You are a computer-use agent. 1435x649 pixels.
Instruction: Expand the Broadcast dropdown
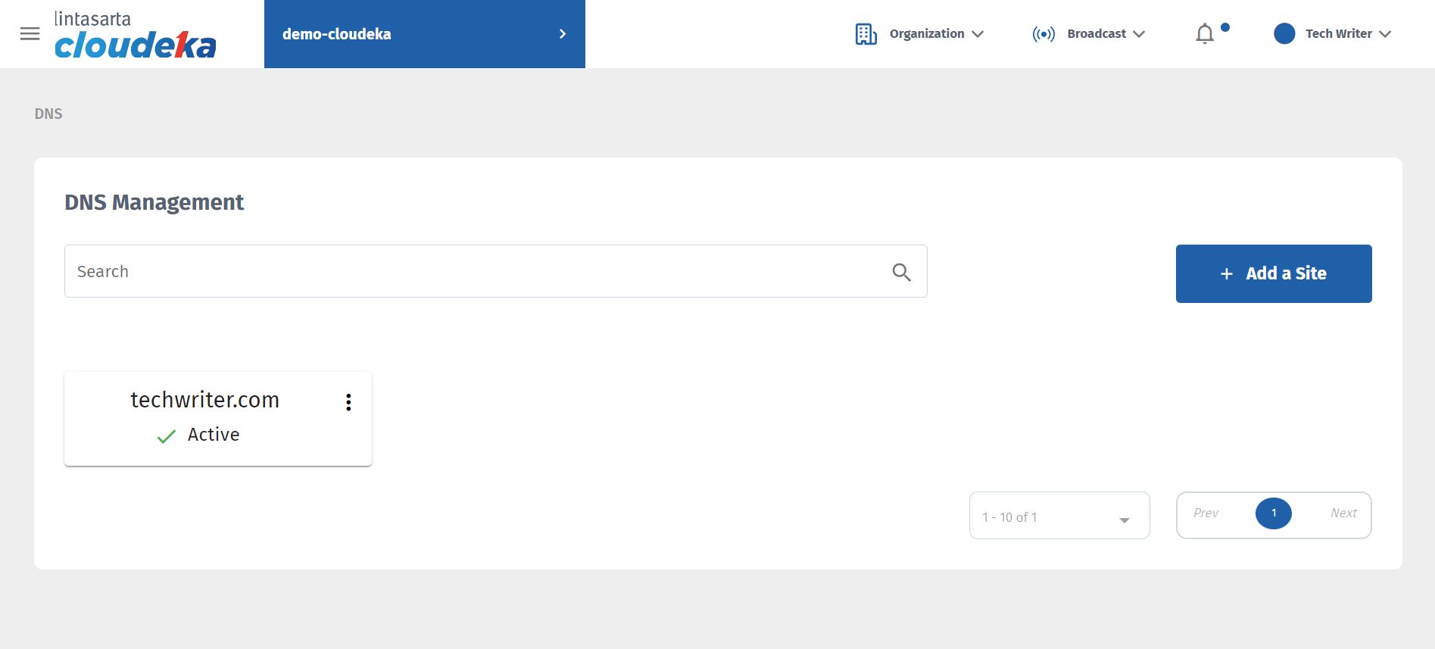click(1106, 34)
